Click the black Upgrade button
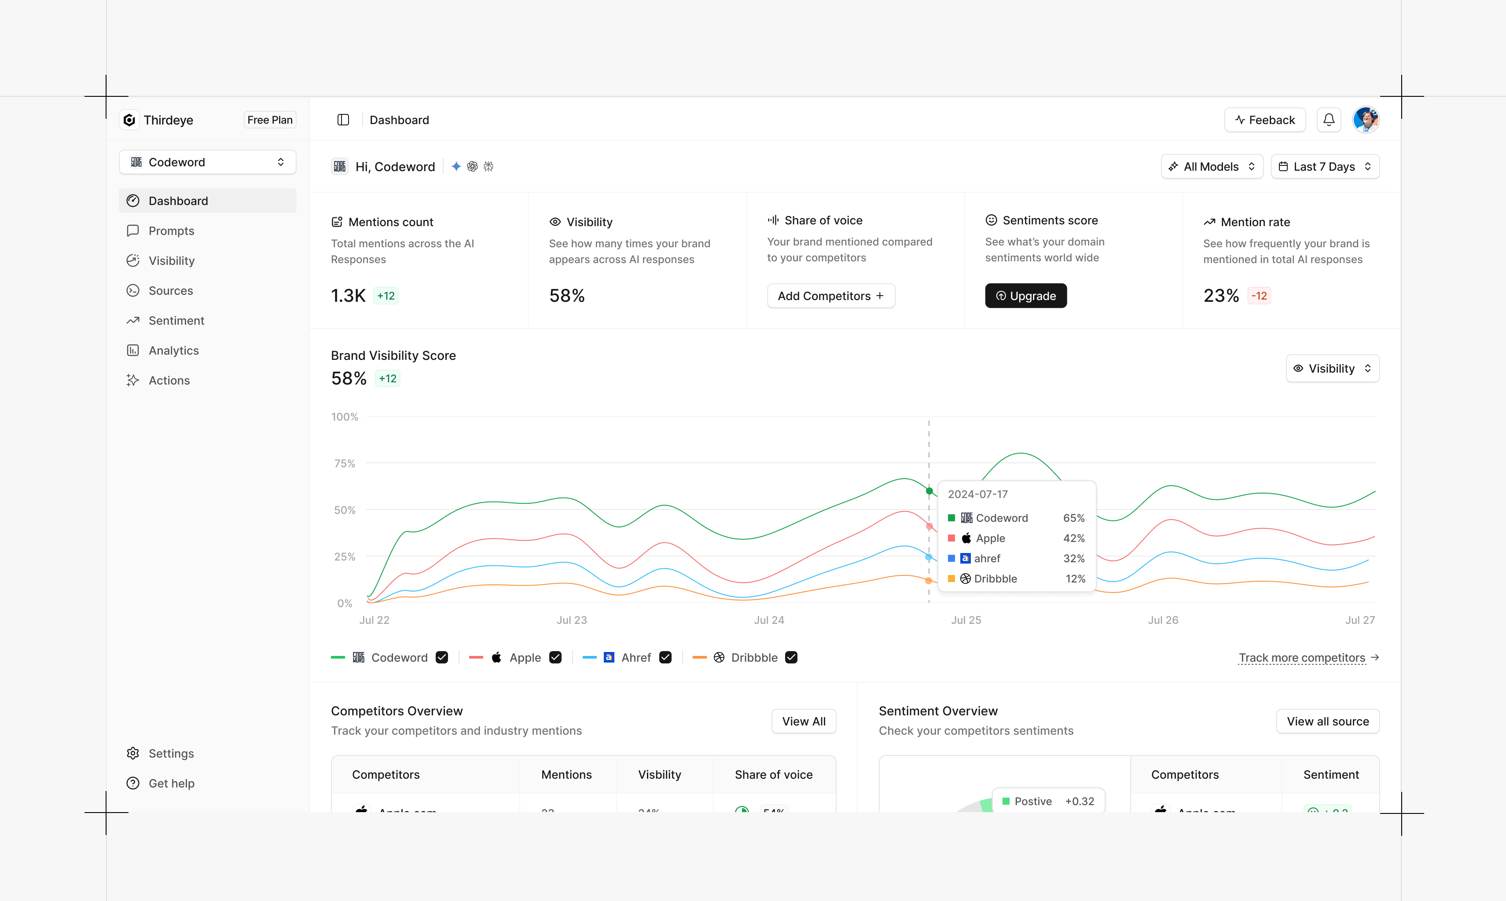The height and width of the screenshot is (901, 1506). [1025, 296]
